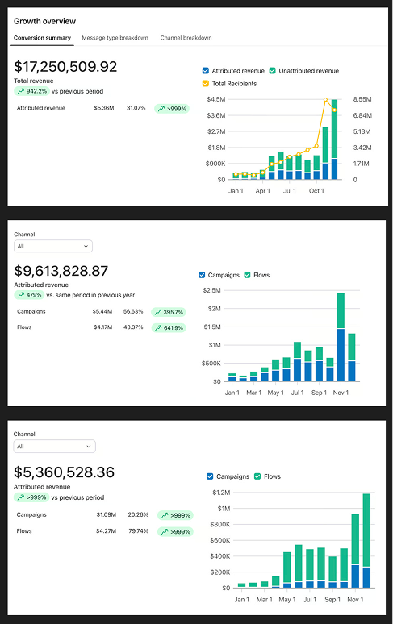Click the 79.74% Flows share
Screen dimensions: 393x624
[x=138, y=530]
